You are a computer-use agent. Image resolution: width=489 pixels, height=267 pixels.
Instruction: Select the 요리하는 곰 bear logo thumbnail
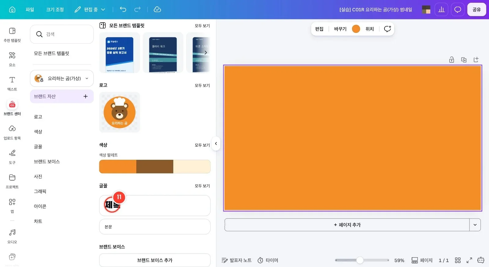coord(119,112)
